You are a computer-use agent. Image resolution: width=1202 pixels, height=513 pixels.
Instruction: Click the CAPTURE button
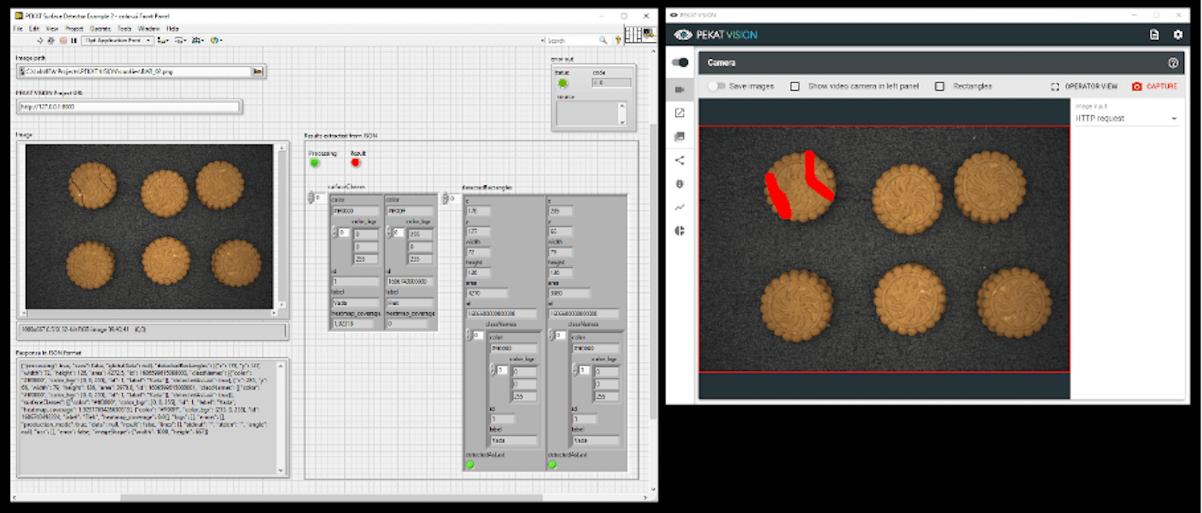click(x=1154, y=86)
